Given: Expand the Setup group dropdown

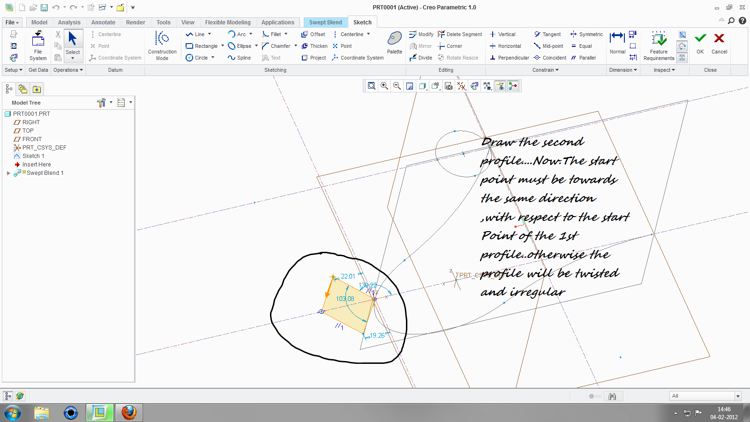Looking at the screenshot, I should tap(14, 70).
